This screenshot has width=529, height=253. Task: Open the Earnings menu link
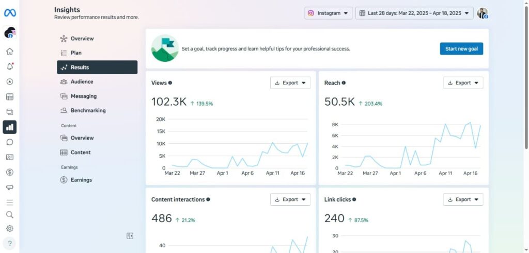pyautogui.click(x=81, y=180)
